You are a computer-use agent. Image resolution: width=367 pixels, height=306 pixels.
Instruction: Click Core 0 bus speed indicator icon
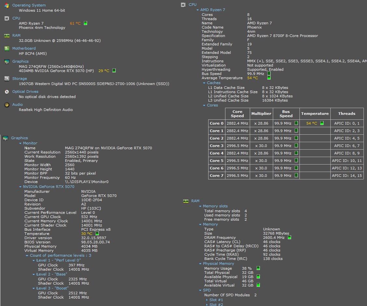[296, 123]
